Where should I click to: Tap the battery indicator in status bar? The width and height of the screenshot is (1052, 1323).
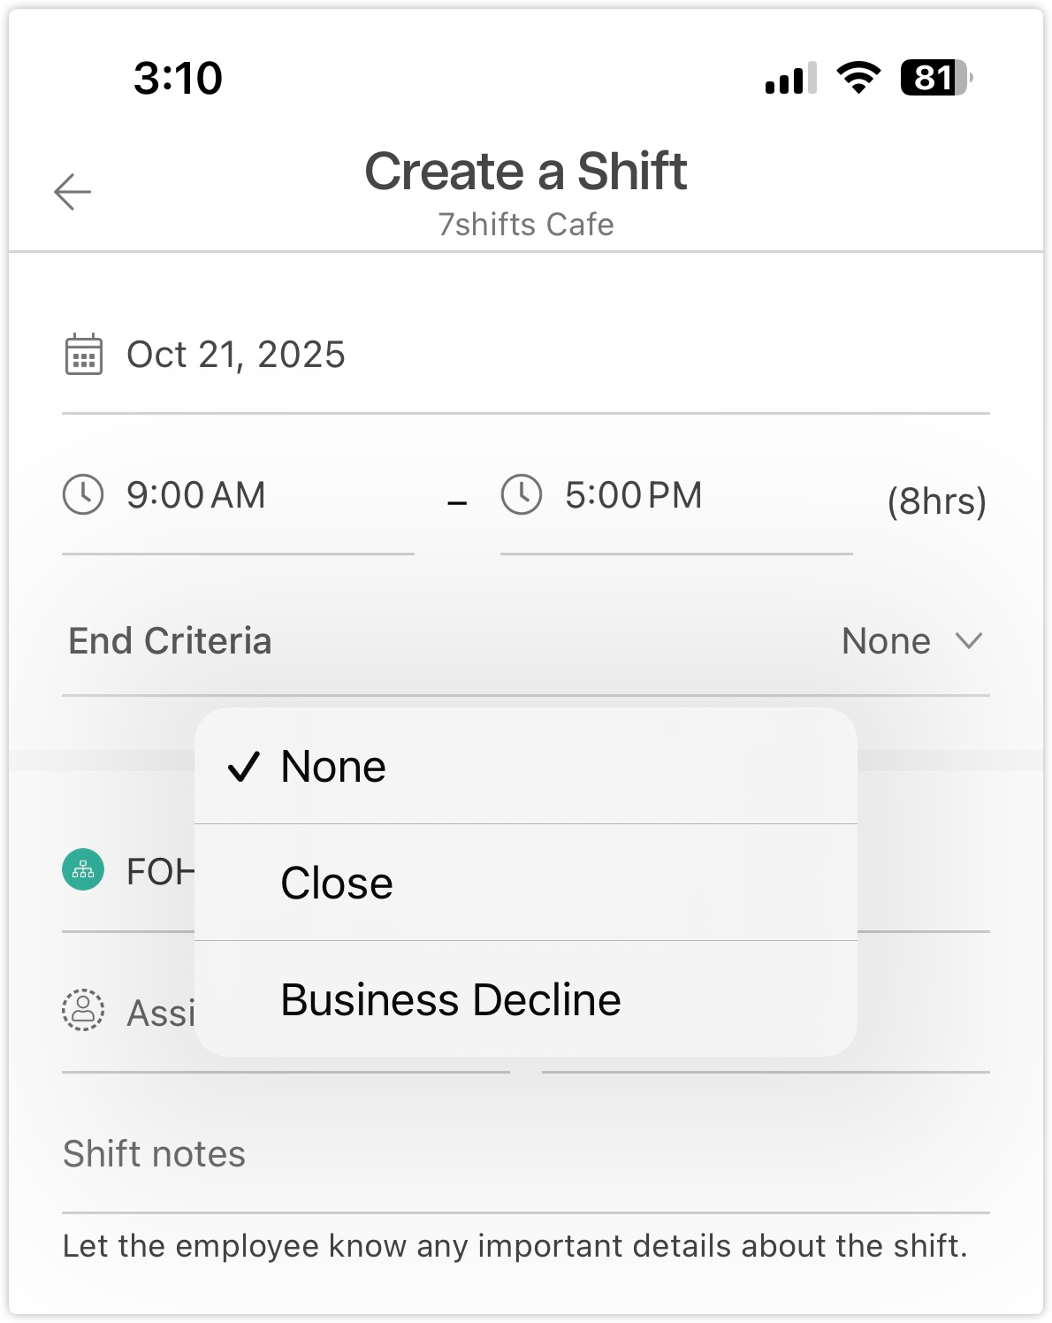coord(935,78)
